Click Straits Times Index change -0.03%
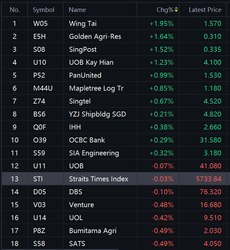Screen dimensions: 230x250 click(162, 179)
